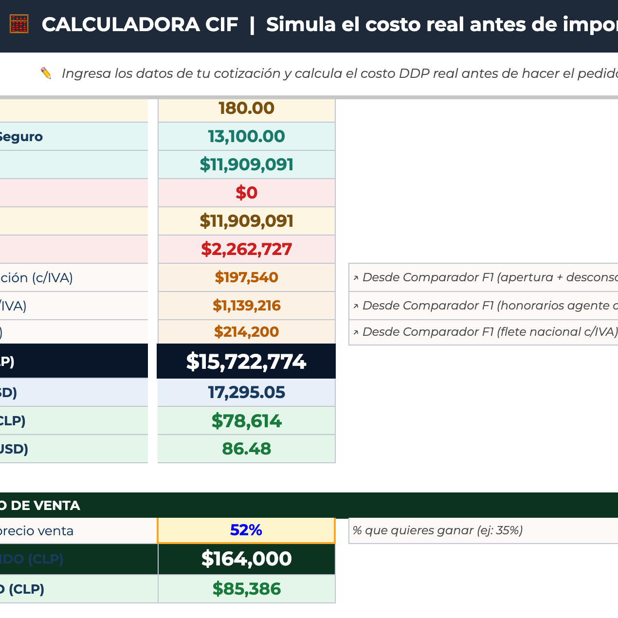Click the honorarios agente note
Image resolution: width=618 pixels, height=618 pixels.
click(484, 306)
